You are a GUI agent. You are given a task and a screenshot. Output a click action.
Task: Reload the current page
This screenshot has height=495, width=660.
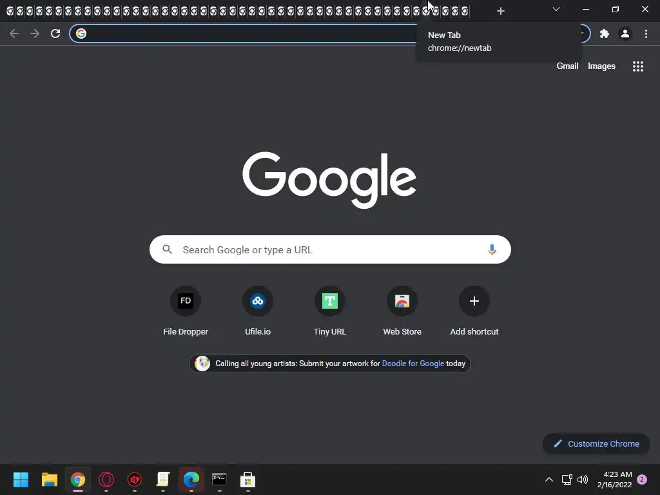pos(55,34)
